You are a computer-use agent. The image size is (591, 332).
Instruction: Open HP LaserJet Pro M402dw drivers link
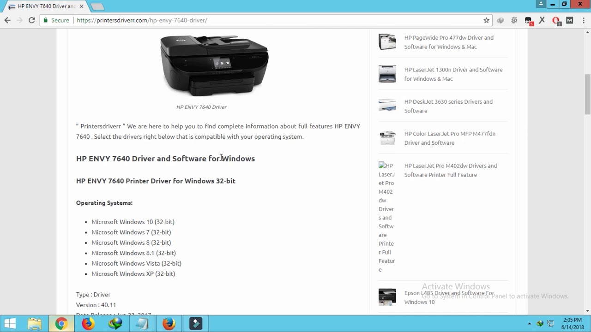point(451,170)
